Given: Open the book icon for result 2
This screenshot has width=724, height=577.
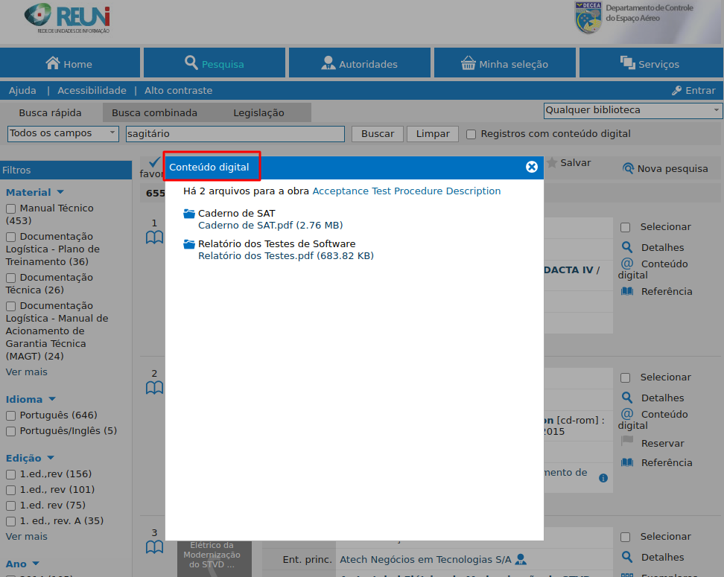Looking at the screenshot, I should pyautogui.click(x=154, y=388).
